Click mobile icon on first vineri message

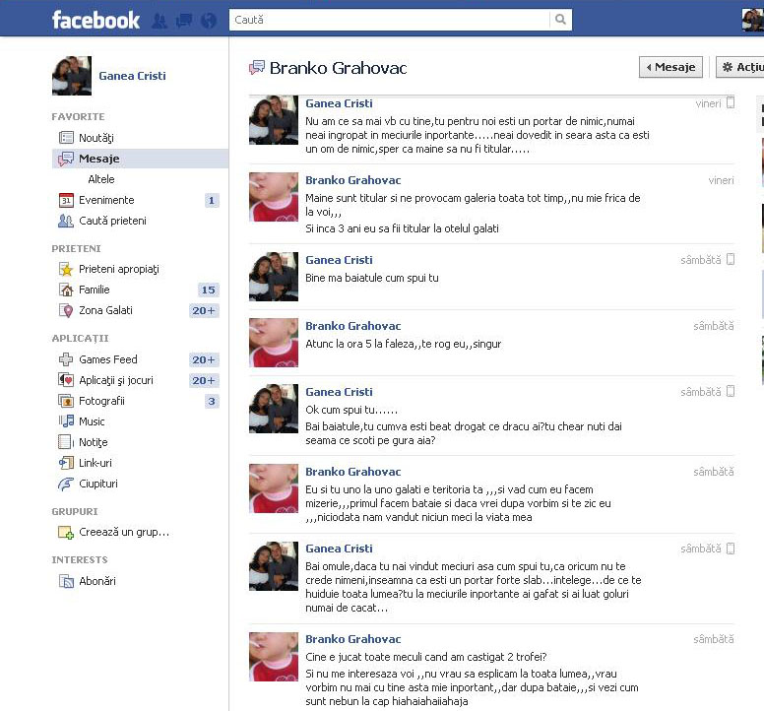pos(731,102)
